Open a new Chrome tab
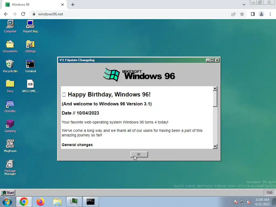Viewport: 276px width, 207px height. point(73,5)
